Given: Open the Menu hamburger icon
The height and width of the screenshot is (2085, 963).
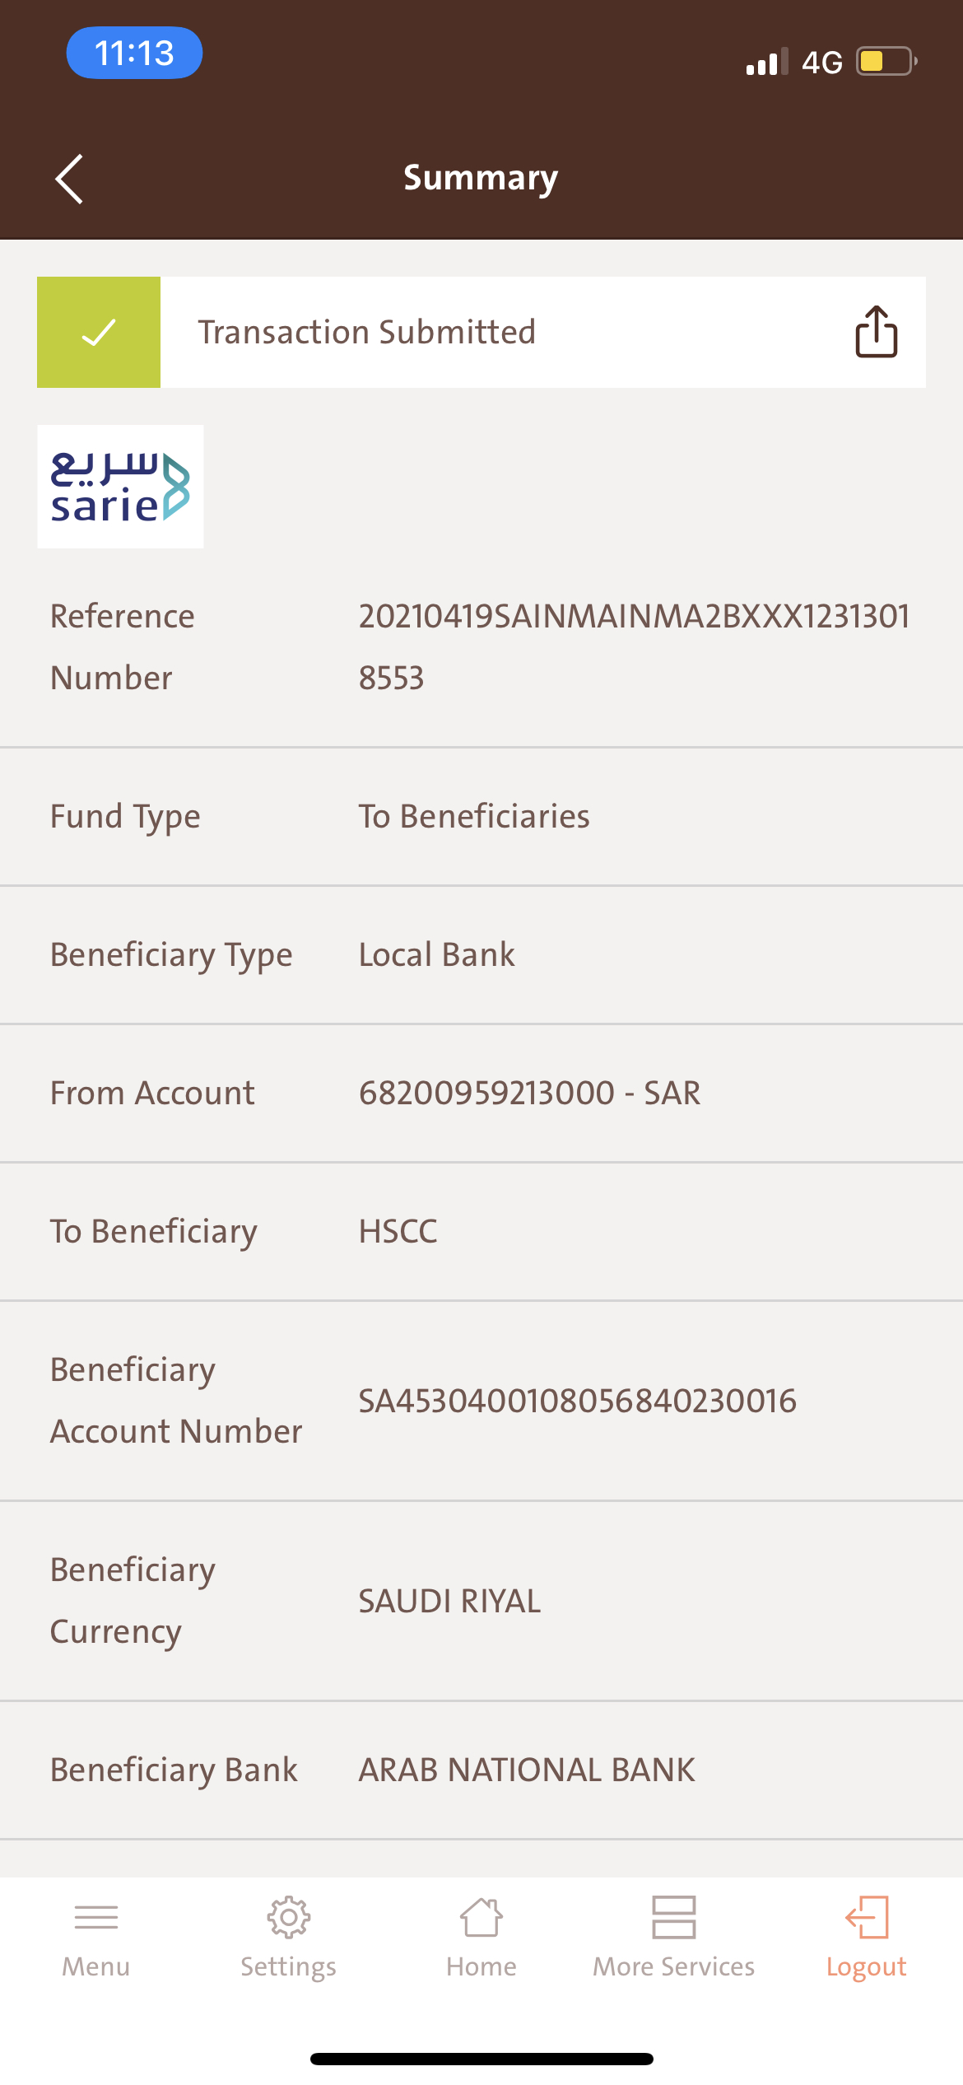Looking at the screenshot, I should pyautogui.click(x=96, y=1917).
